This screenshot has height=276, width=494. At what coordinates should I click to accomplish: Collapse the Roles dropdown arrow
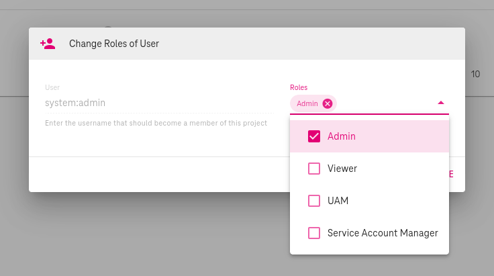point(440,103)
